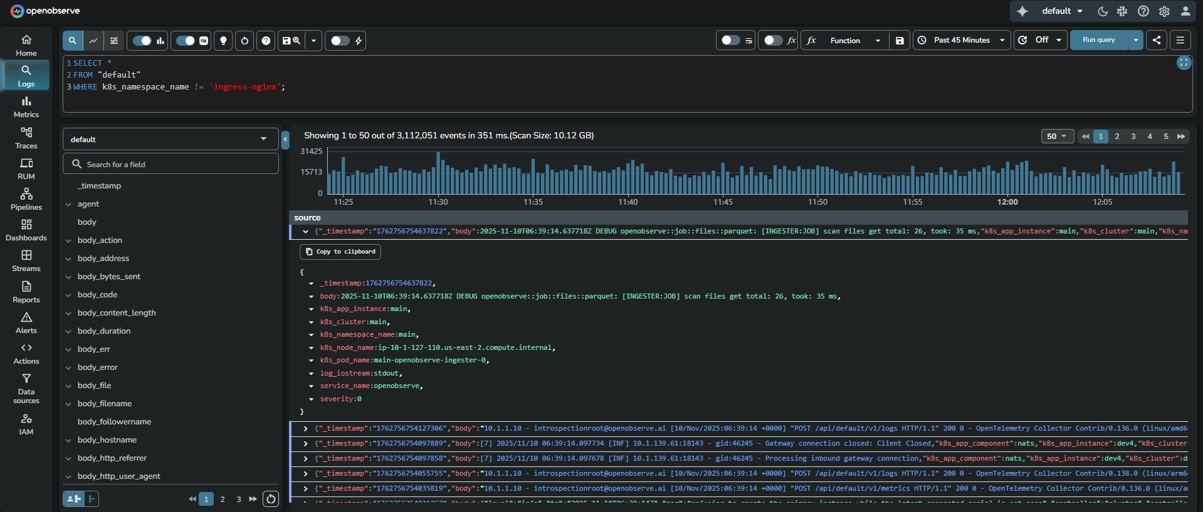
Task: Click the syntax guide lightbulb icon
Action: click(x=223, y=41)
